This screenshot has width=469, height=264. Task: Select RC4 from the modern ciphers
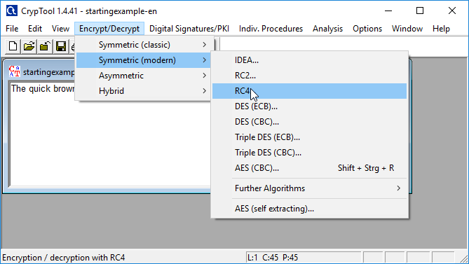pyautogui.click(x=309, y=91)
